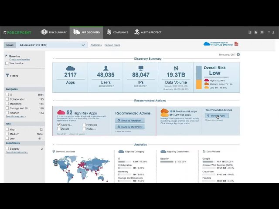This screenshot has width=279, height=209.
Task: Check the Medium risk filter
Action: coord(7,134)
